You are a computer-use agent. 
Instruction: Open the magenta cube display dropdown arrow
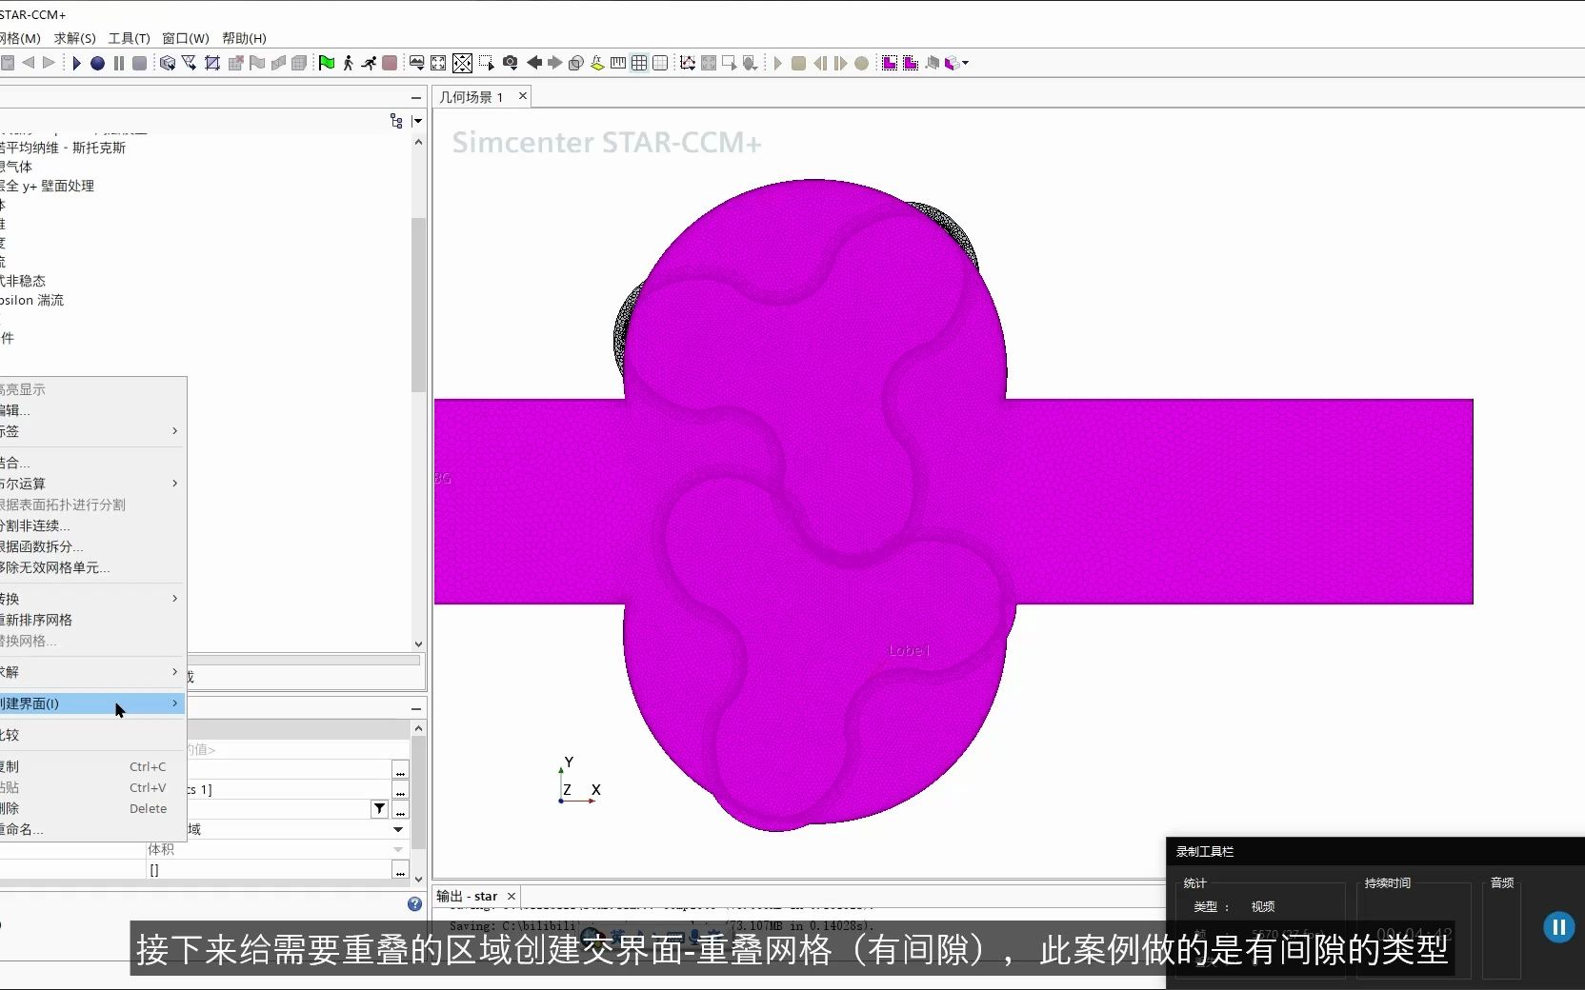click(x=966, y=63)
